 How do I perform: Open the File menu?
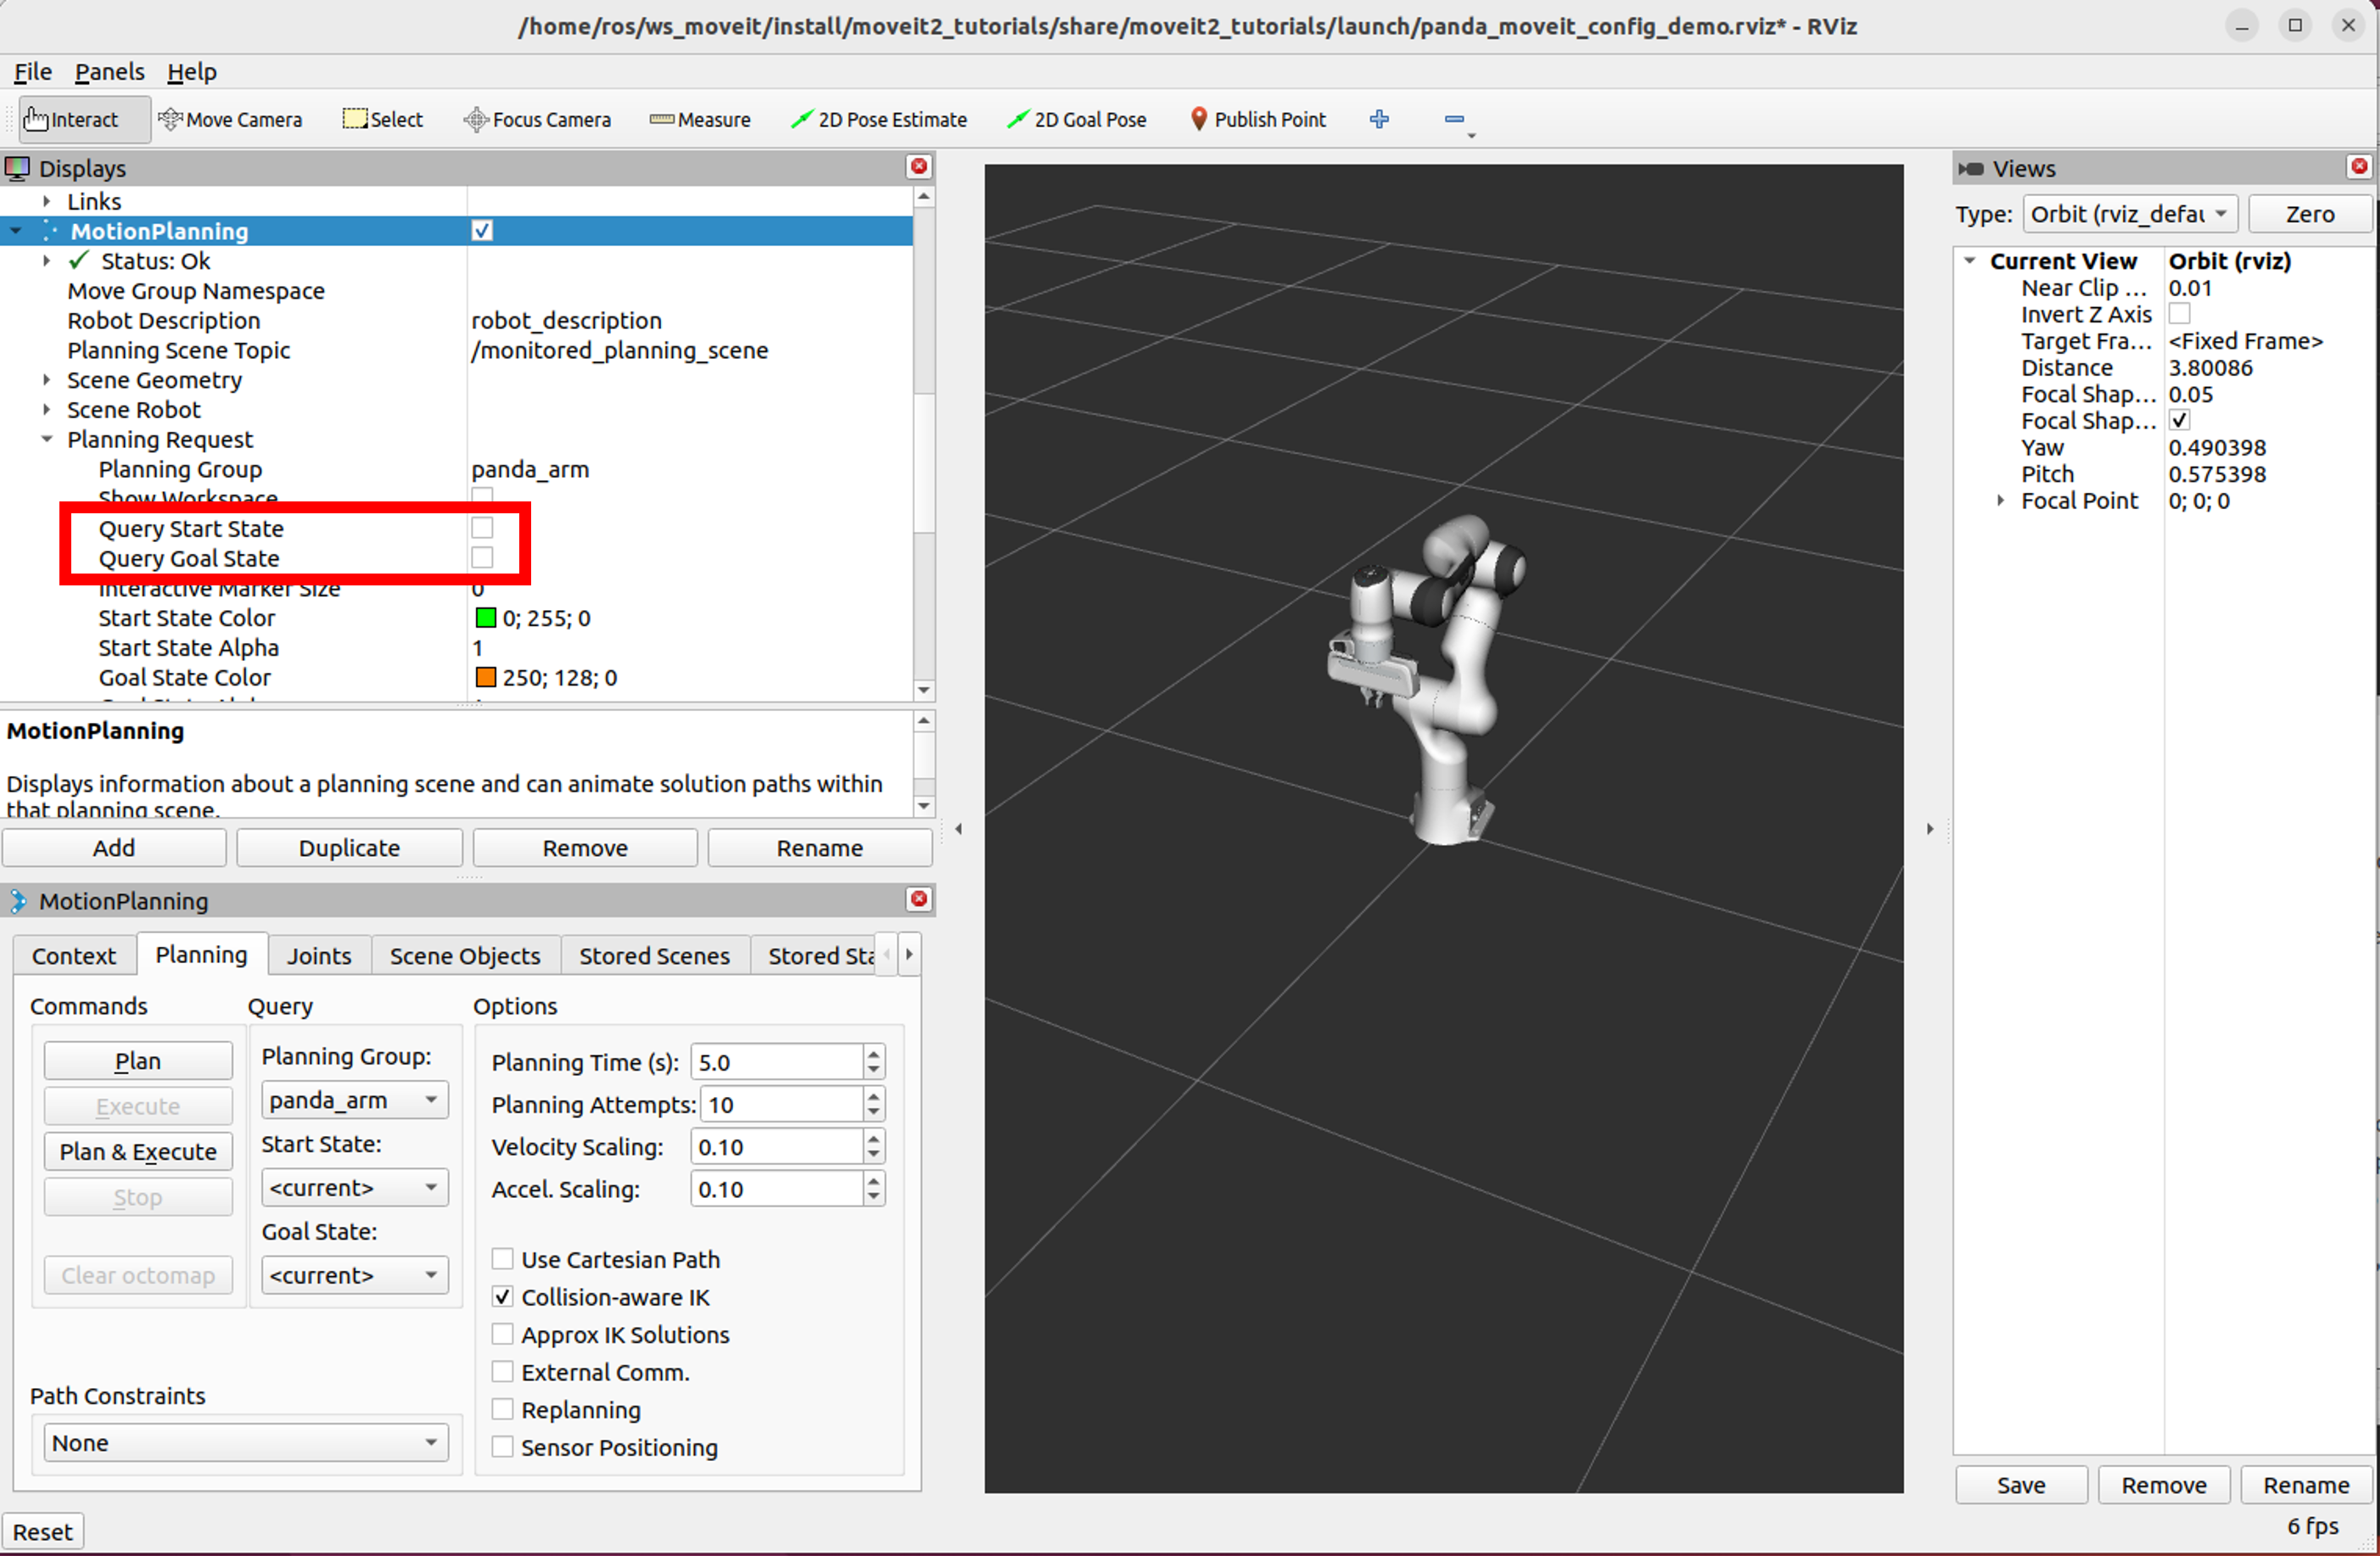[x=32, y=72]
